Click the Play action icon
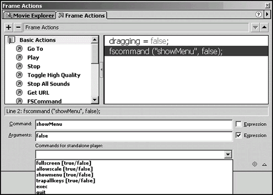This screenshot has height=195, width=273. [x=19, y=57]
